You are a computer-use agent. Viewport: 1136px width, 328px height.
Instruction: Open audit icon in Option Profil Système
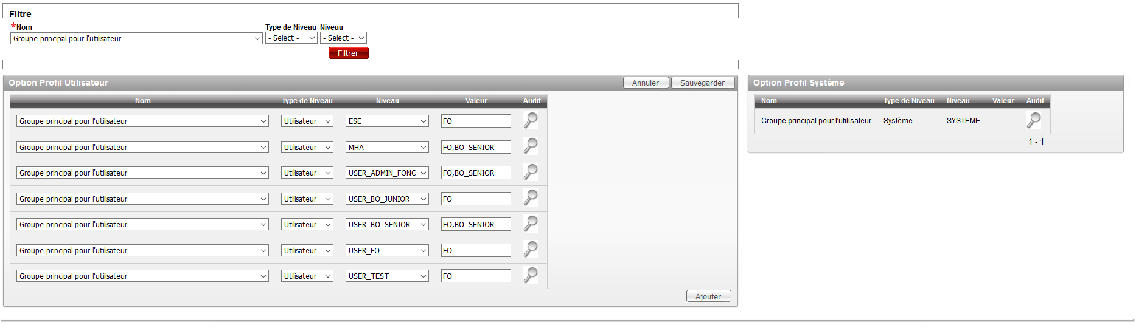click(x=1033, y=120)
